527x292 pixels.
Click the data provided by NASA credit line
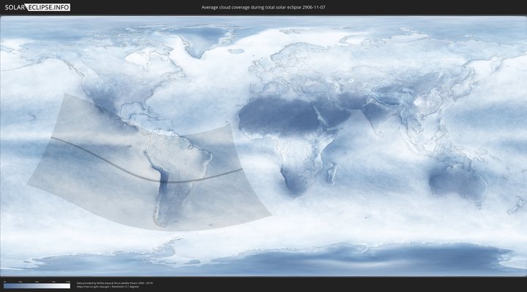point(115,283)
